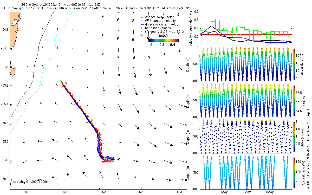The image size is (312, 195).
Task: Click latitude tick label -35.6
Action: point(4,123)
